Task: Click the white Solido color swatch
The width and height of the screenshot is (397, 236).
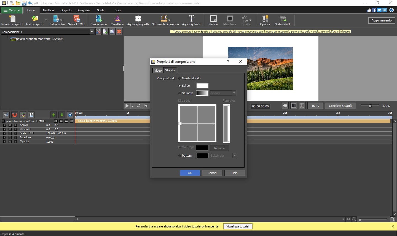Action: [x=202, y=86]
